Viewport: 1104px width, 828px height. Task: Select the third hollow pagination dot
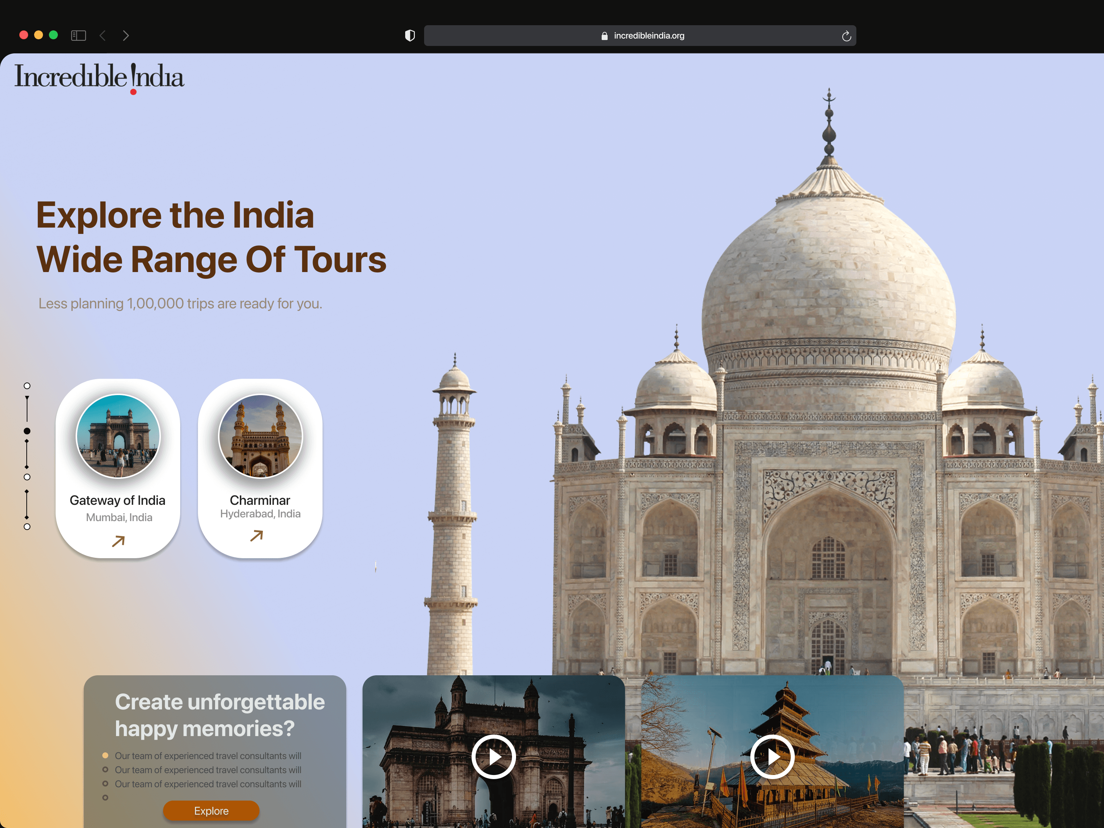coord(27,477)
